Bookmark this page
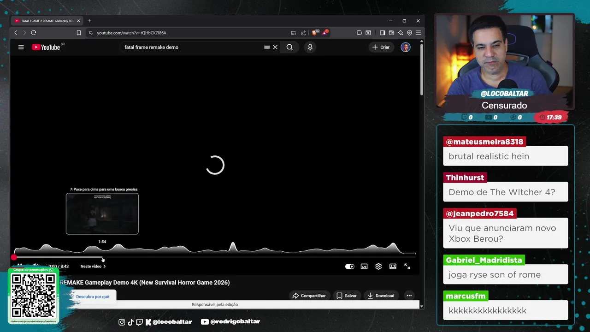This screenshot has width=590, height=332. click(79, 33)
